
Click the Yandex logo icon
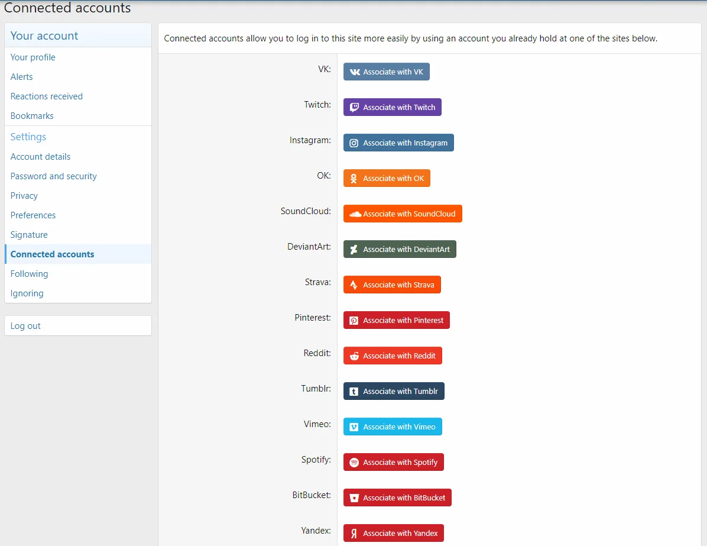[354, 534]
